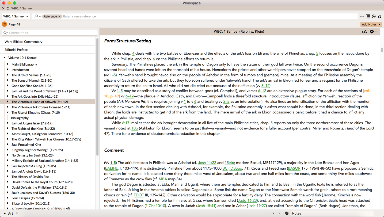Expand the Main Bibliography node
The height and width of the screenshot is (217, 384).
7,64
